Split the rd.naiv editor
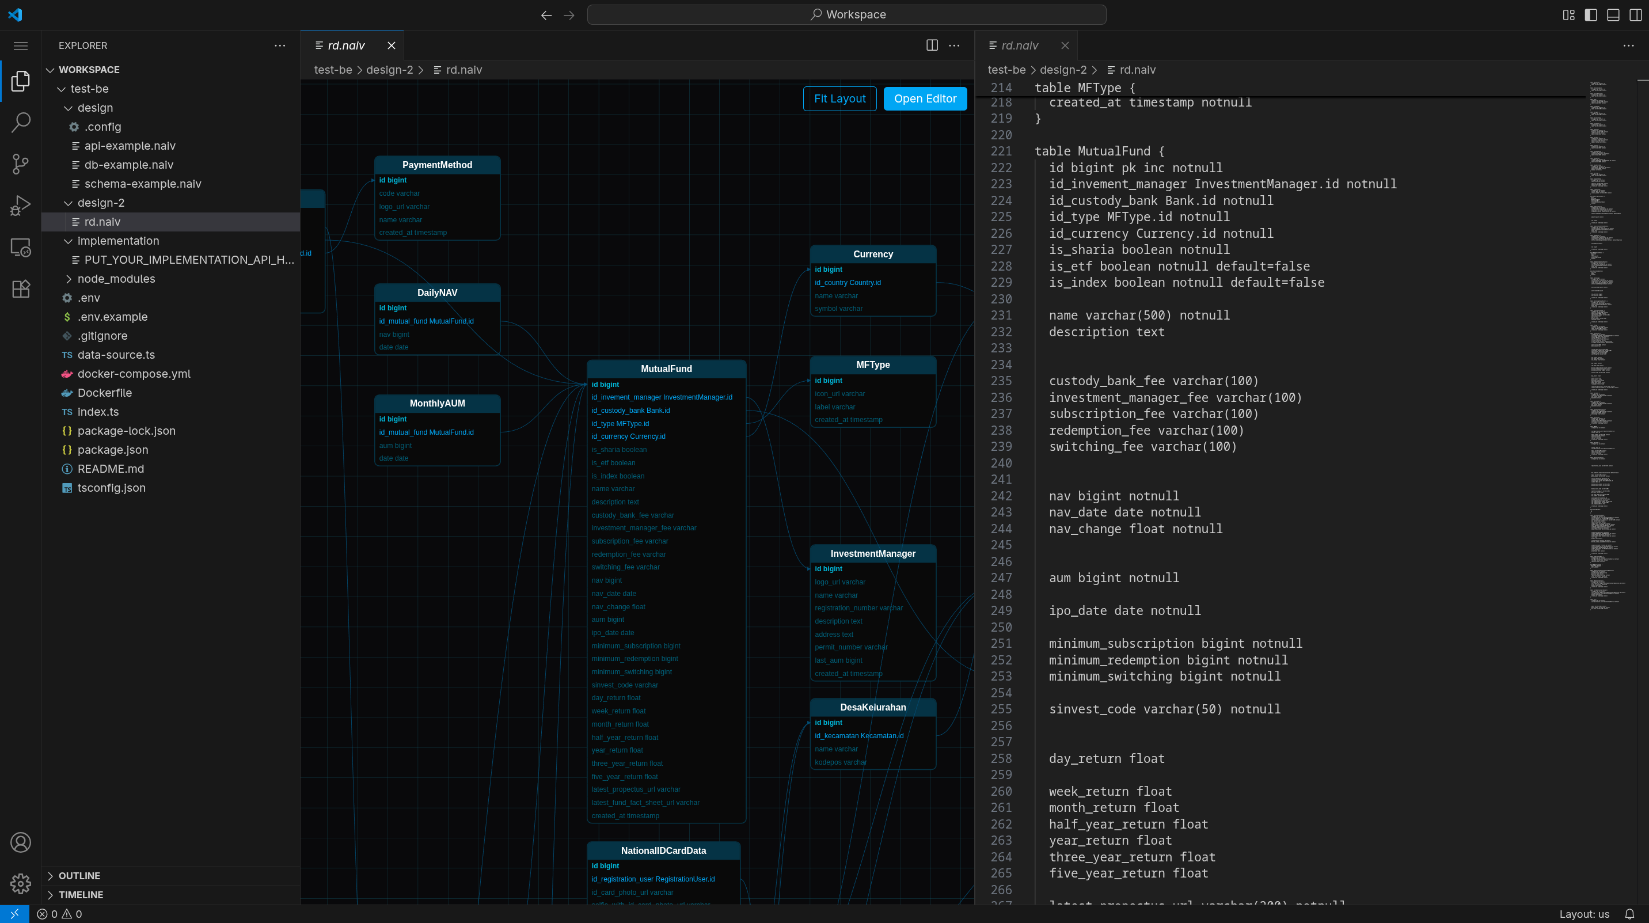 [x=932, y=45]
